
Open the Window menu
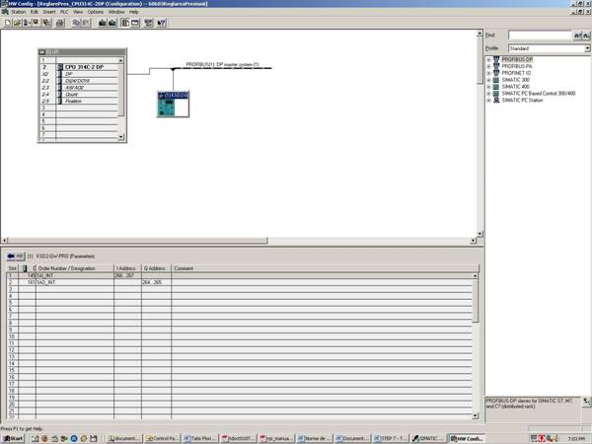pos(116,12)
